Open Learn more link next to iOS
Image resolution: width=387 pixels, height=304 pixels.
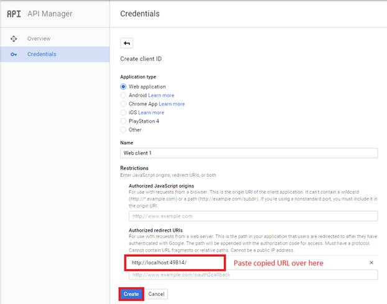point(151,113)
